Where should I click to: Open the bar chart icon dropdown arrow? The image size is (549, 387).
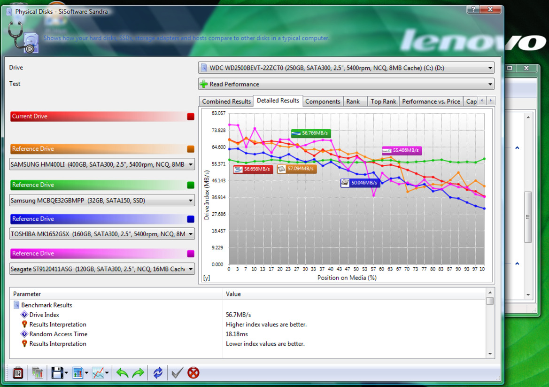coord(86,373)
